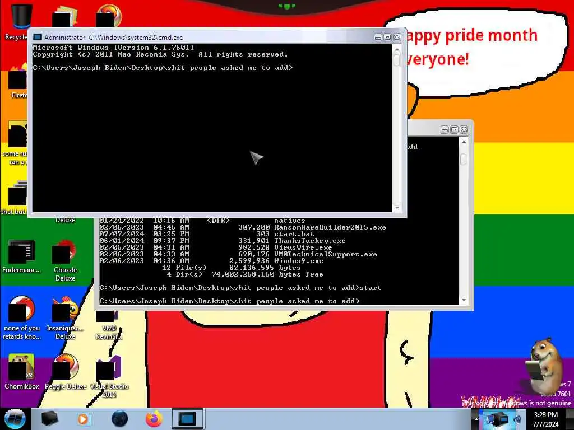Click the 'Copyright (c) 2011 Neo Reconia Sys.' line

[111, 54]
